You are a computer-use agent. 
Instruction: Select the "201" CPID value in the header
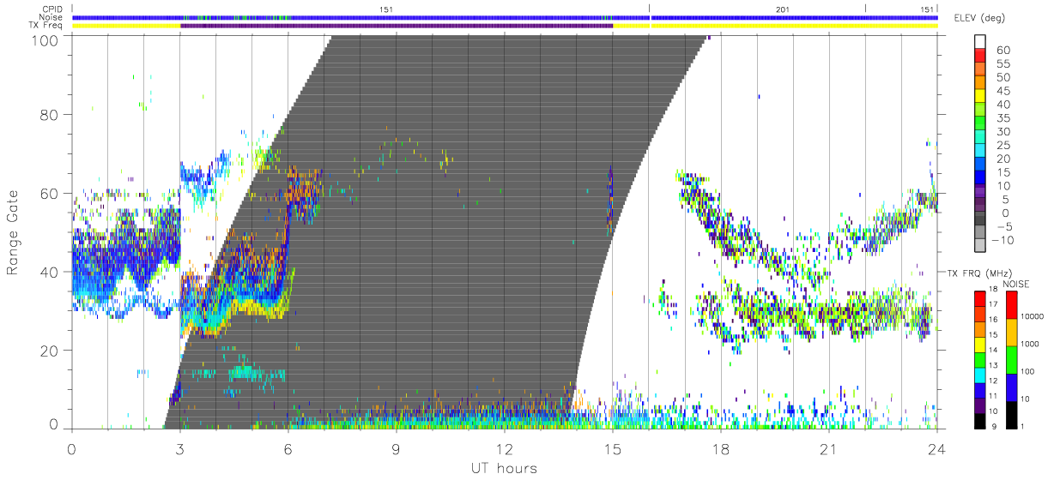pos(782,9)
